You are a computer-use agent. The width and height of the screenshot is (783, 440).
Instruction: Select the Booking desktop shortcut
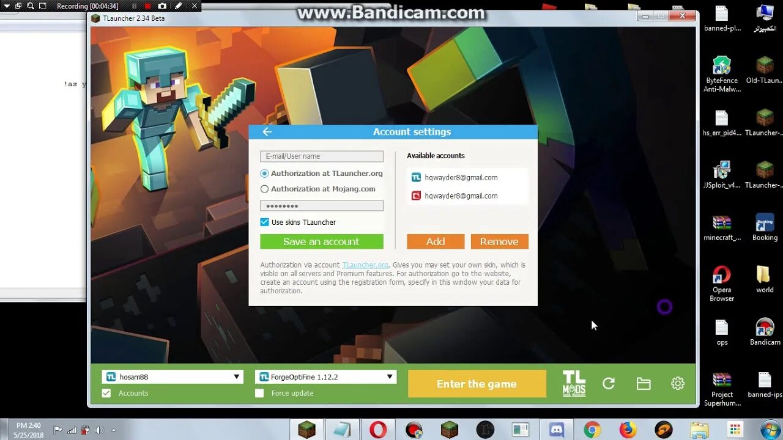coord(765,227)
